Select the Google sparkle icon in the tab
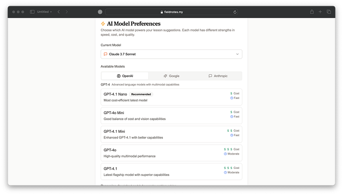Viewport: 343px width, 195px height. click(x=165, y=76)
